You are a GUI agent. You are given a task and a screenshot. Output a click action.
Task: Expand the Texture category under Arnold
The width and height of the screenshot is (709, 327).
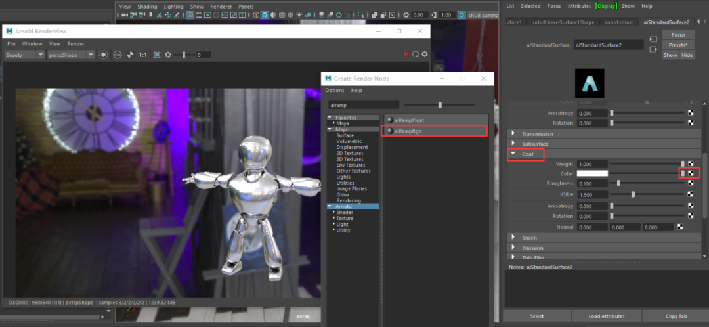tap(333, 218)
